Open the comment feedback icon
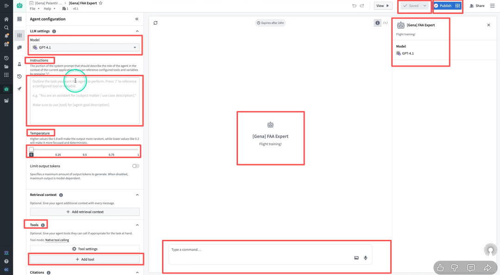The height and width of the screenshot is (275, 500). tap(471, 268)
